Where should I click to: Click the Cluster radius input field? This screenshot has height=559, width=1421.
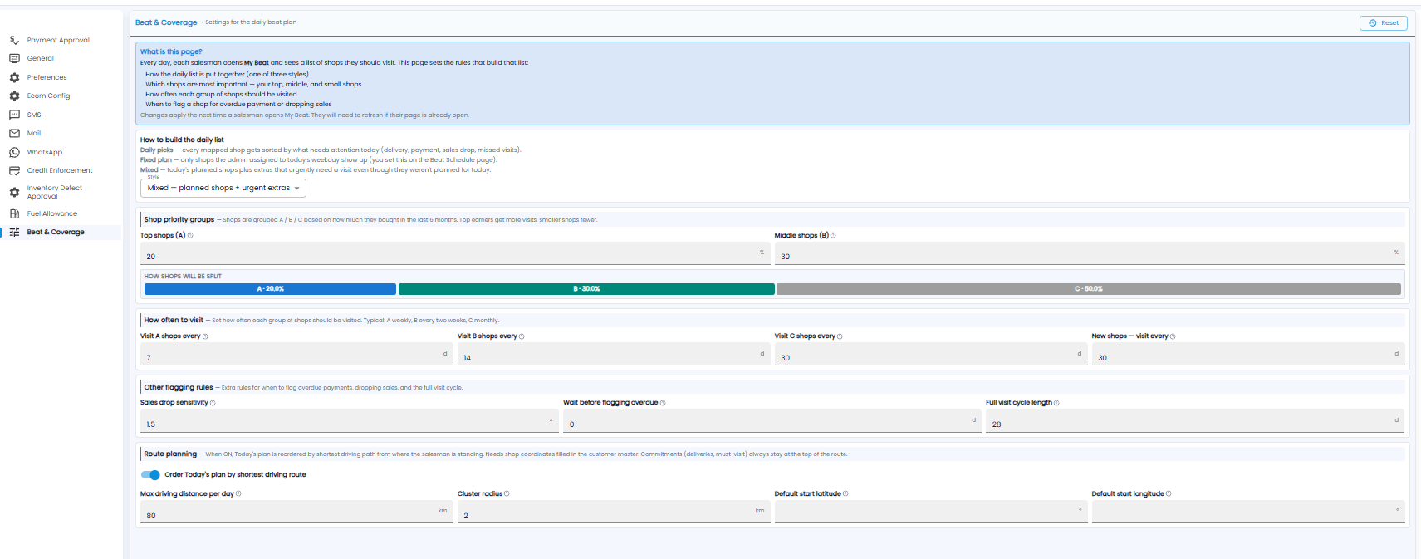[614, 512]
